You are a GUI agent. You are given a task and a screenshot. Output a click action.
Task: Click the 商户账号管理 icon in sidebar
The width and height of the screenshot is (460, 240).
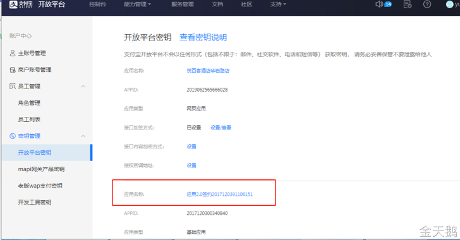(13, 70)
